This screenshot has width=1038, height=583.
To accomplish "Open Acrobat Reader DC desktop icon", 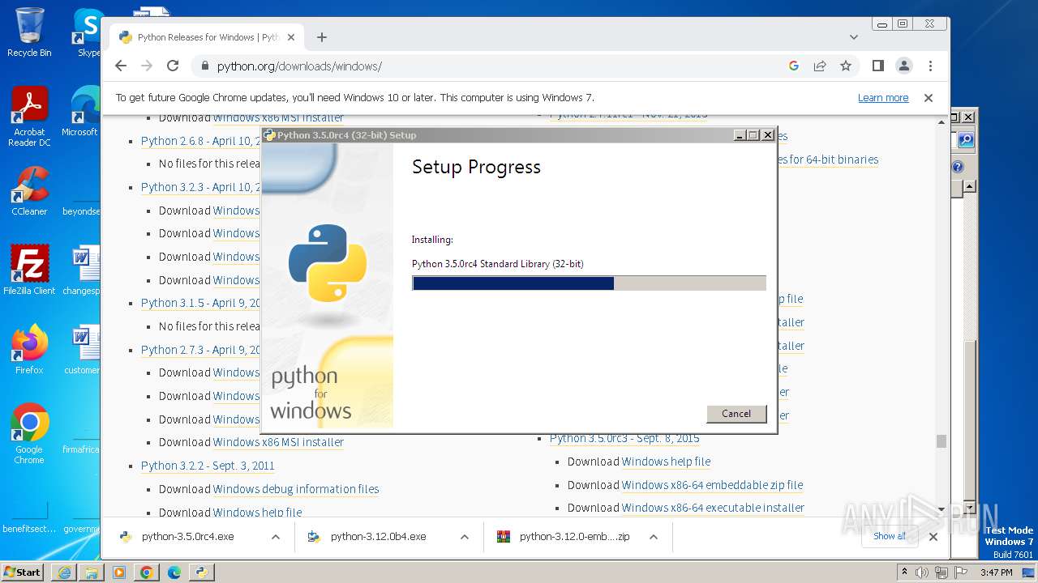I will point(29,117).
